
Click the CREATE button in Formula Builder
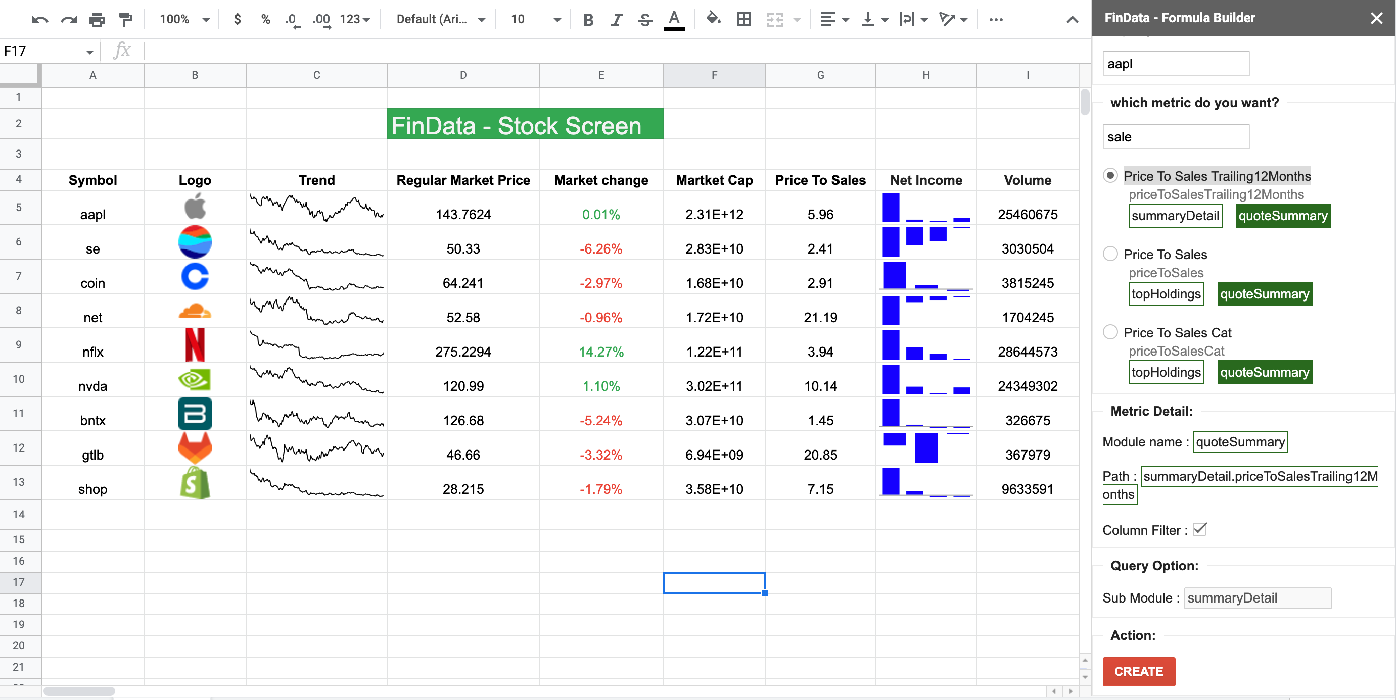[1140, 671]
